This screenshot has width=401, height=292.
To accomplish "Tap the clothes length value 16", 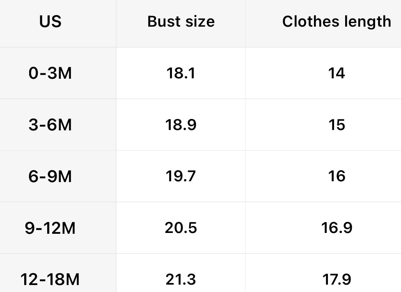I will pos(337,176).
